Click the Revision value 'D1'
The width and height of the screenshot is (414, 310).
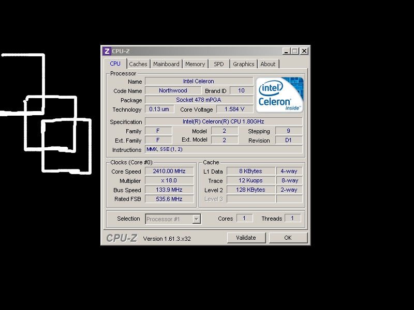[289, 140]
